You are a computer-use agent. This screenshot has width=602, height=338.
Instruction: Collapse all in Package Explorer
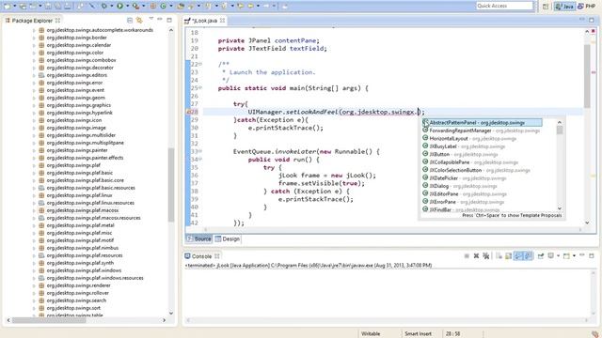point(130,21)
